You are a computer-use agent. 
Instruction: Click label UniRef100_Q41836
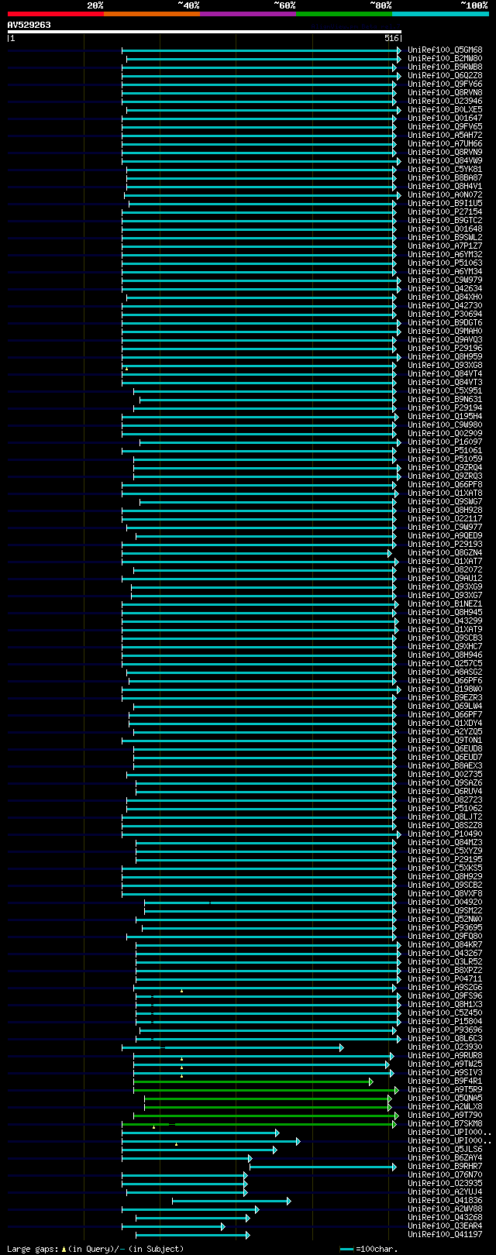coord(445,1201)
